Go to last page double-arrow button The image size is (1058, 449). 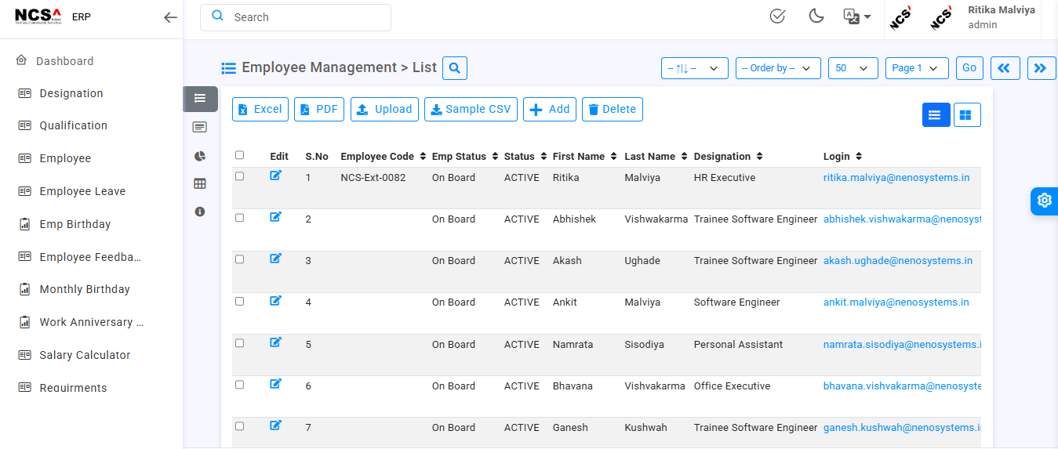[x=1040, y=68]
